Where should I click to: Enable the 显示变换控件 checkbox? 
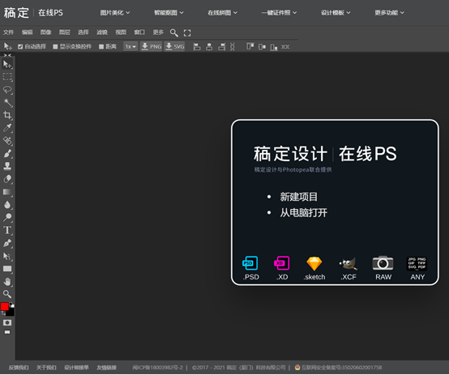click(x=55, y=47)
